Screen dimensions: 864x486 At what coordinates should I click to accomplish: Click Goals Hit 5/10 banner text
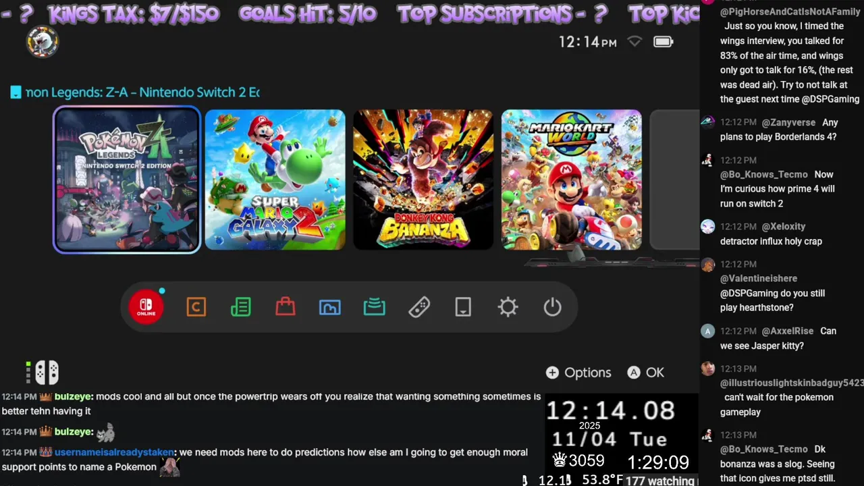tap(308, 14)
